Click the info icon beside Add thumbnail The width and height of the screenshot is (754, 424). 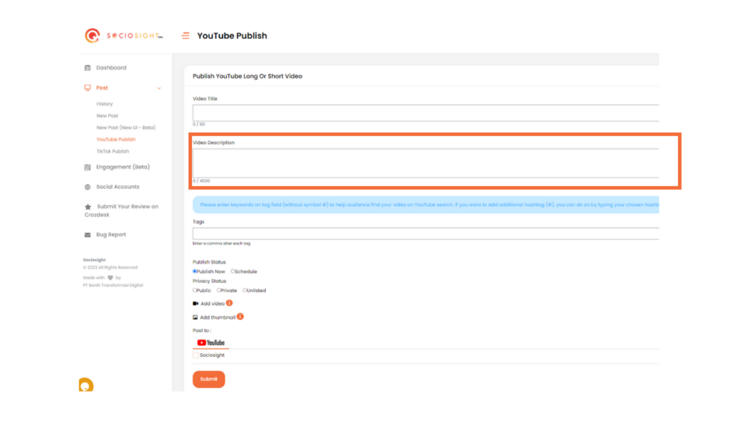point(240,317)
